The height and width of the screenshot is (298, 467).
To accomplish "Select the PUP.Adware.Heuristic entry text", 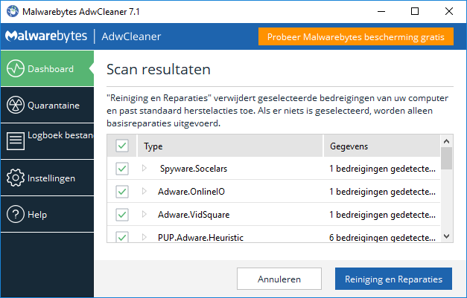I will [x=200, y=237].
